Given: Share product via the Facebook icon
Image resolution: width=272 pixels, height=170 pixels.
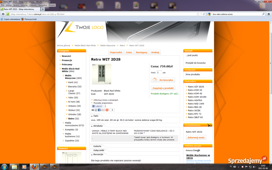Looking at the screenshot, I should point(99,110).
